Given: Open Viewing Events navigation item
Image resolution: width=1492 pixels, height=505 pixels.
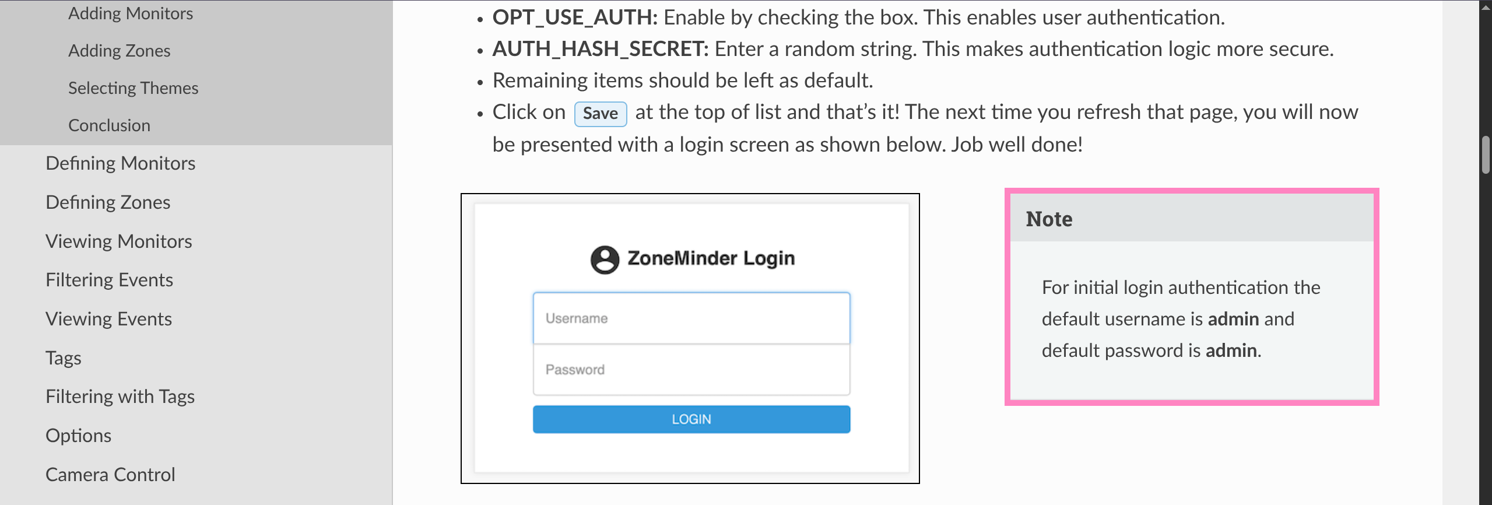Looking at the screenshot, I should point(109,319).
